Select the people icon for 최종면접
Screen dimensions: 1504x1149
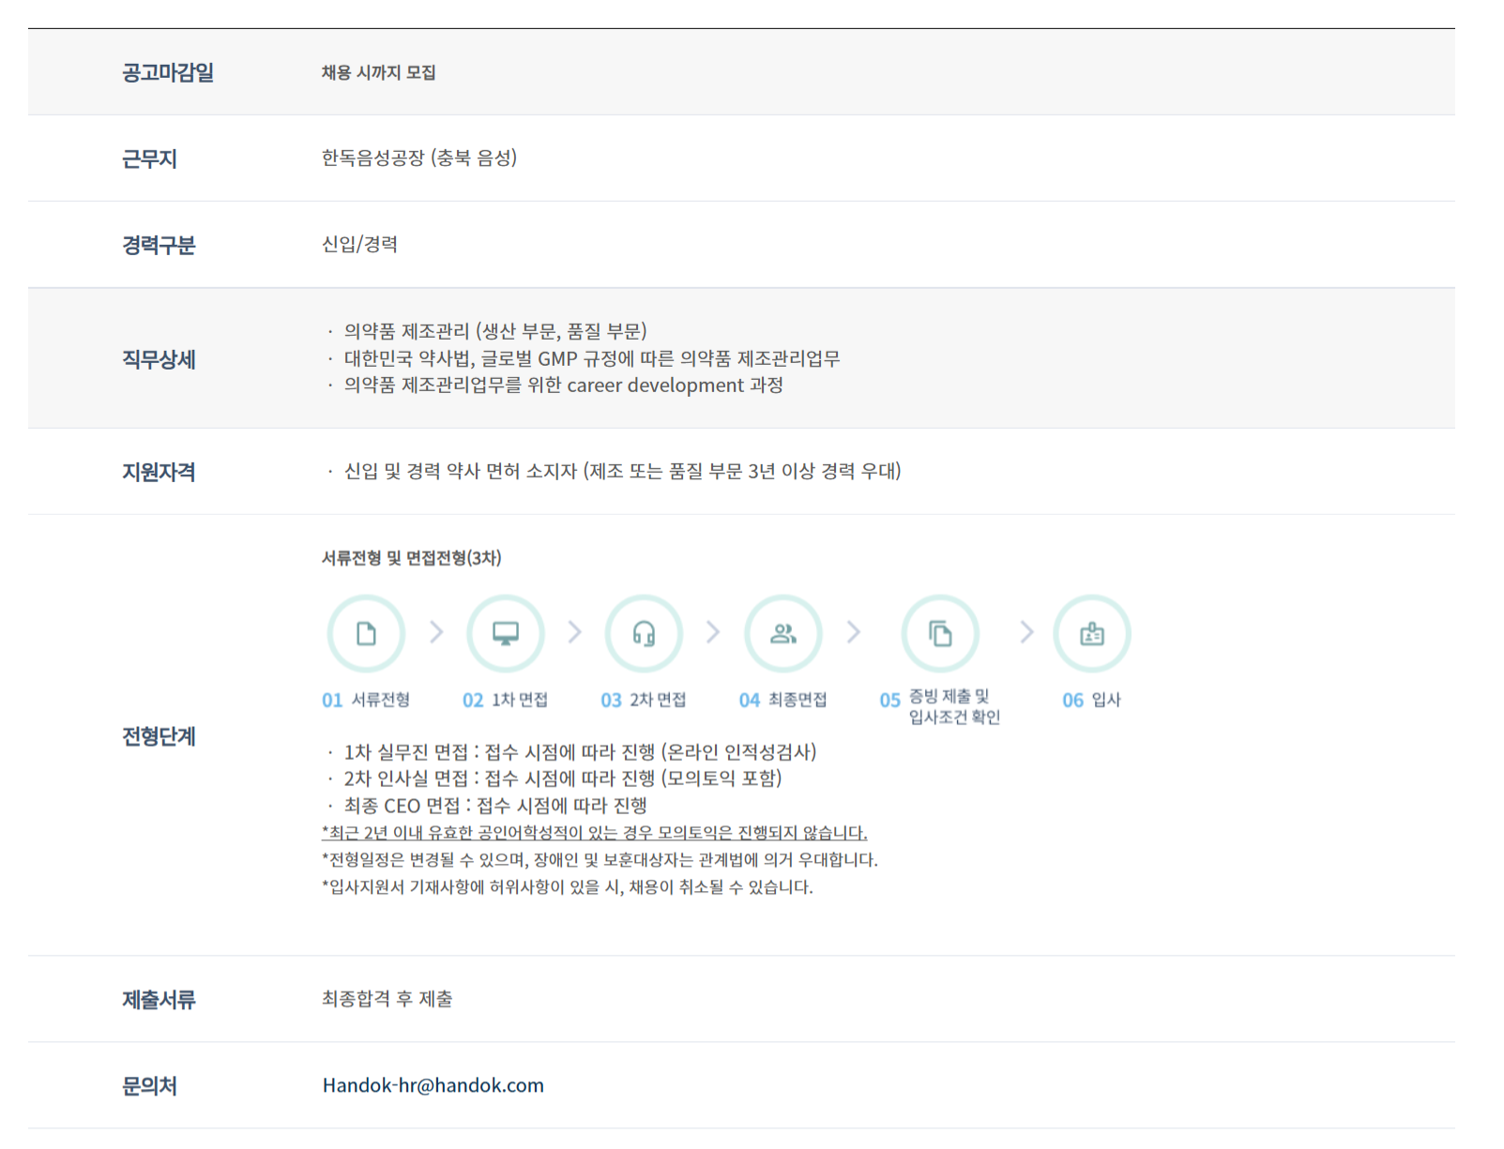coord(782,634)
